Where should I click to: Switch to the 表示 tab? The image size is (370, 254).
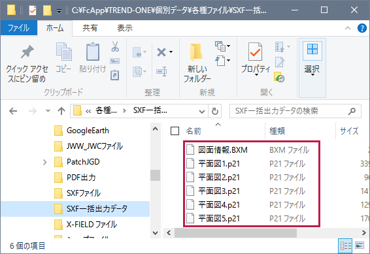(125, 28)
